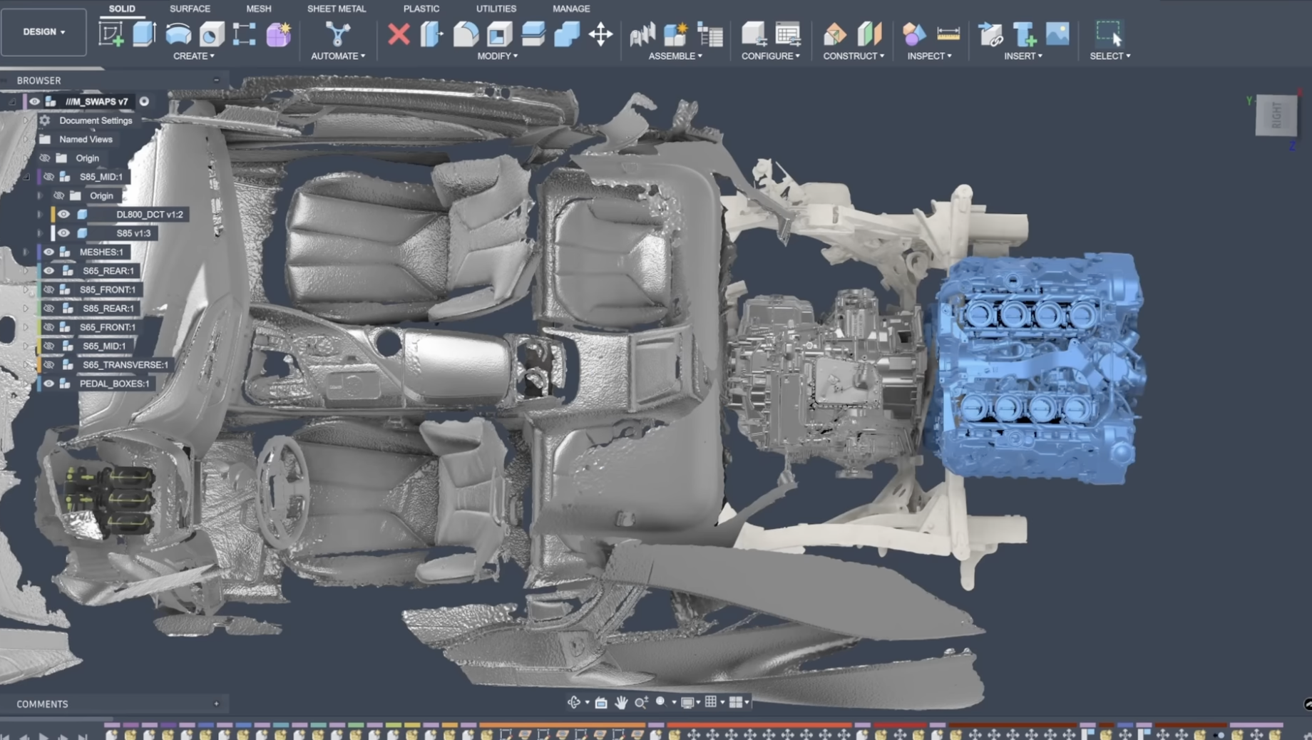
Task: Select the Fillet tool in Modify
Action: (x=466, y=34)
